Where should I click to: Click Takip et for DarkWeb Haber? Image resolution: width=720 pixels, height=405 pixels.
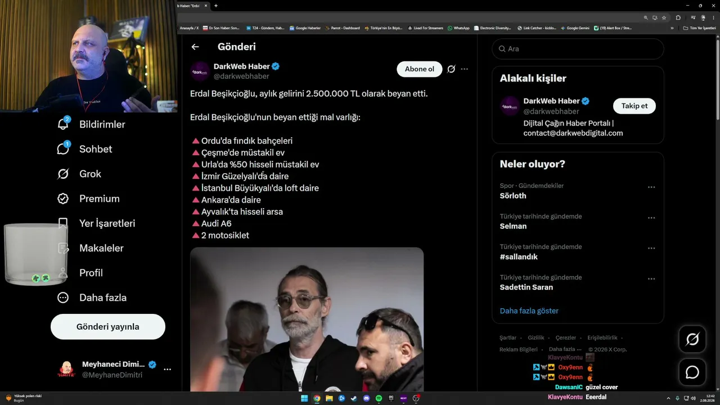tap(634, 106)
